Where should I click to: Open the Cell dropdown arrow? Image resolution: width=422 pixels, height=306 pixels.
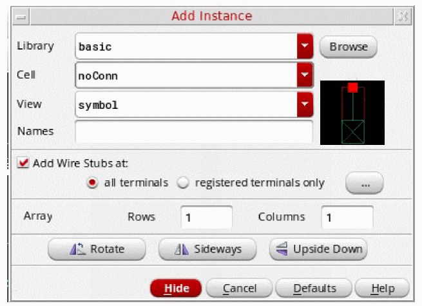(x=305, y=76)
